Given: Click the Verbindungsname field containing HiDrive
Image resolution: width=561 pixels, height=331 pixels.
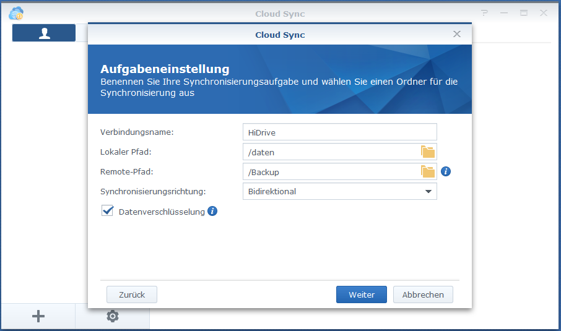Looking at the screenshot, I should tap(340, 132).
